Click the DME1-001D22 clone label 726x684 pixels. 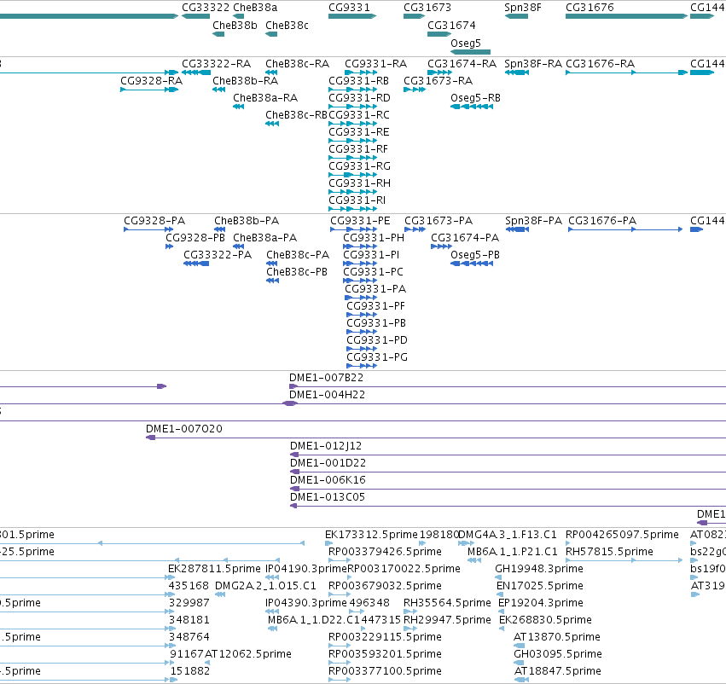click(x=328, y=463)
